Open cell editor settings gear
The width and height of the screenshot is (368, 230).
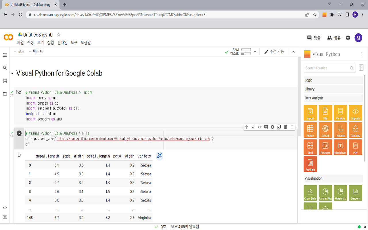273,127
